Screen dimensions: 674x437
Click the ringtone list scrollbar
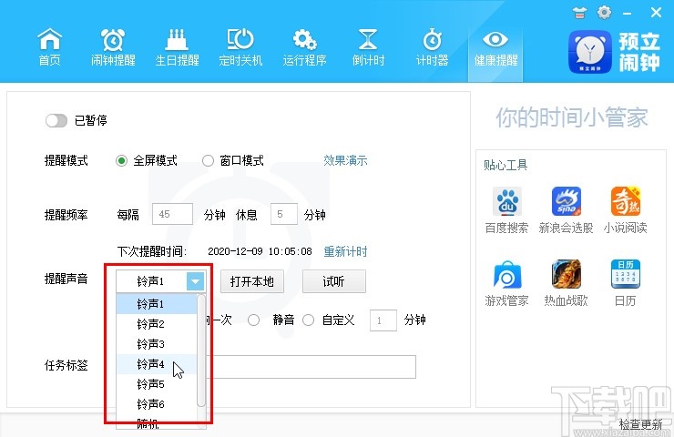(200, 351)
